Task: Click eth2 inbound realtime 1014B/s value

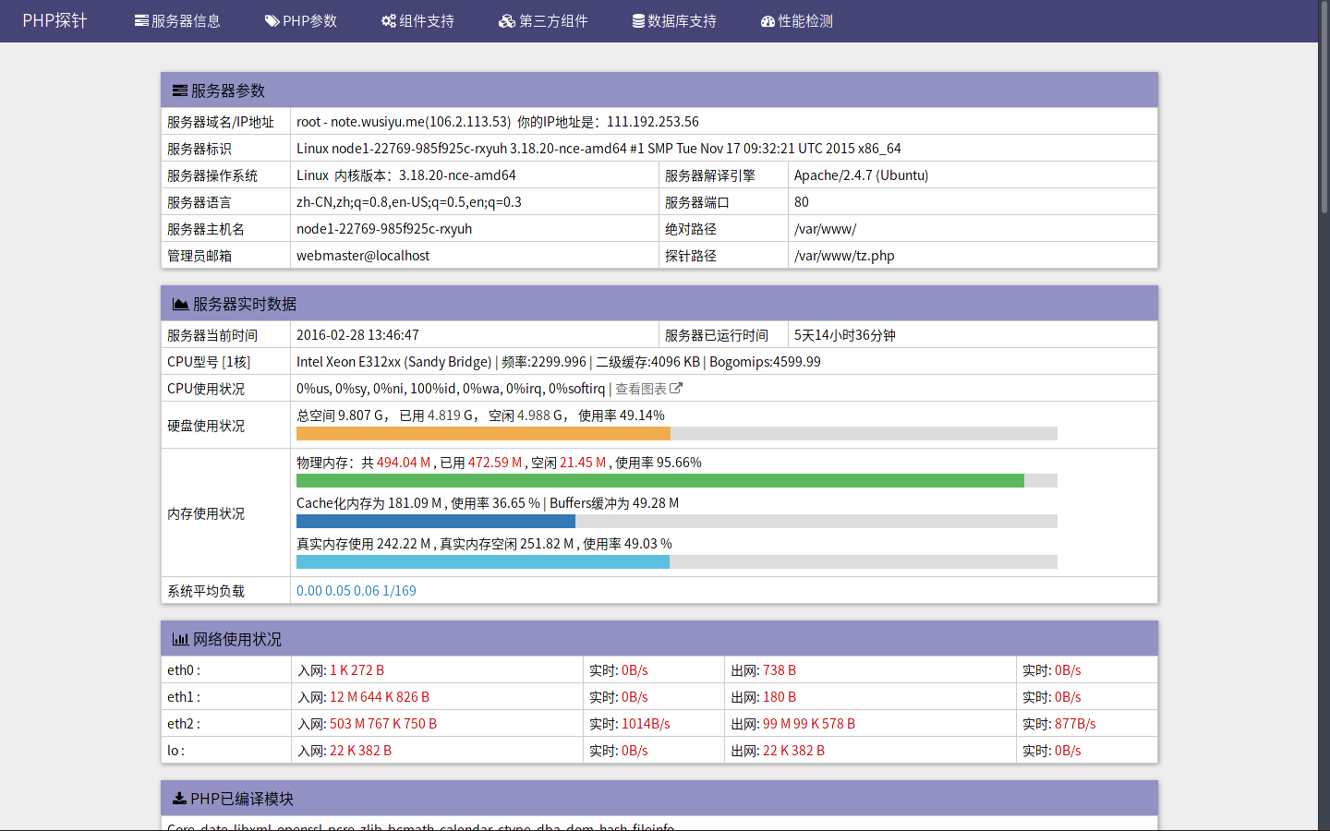Action: (x=646, y=724)
